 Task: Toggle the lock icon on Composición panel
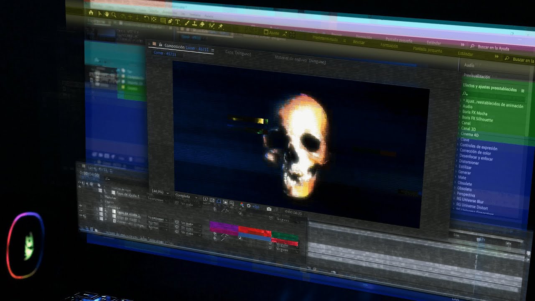coord(160,45)
